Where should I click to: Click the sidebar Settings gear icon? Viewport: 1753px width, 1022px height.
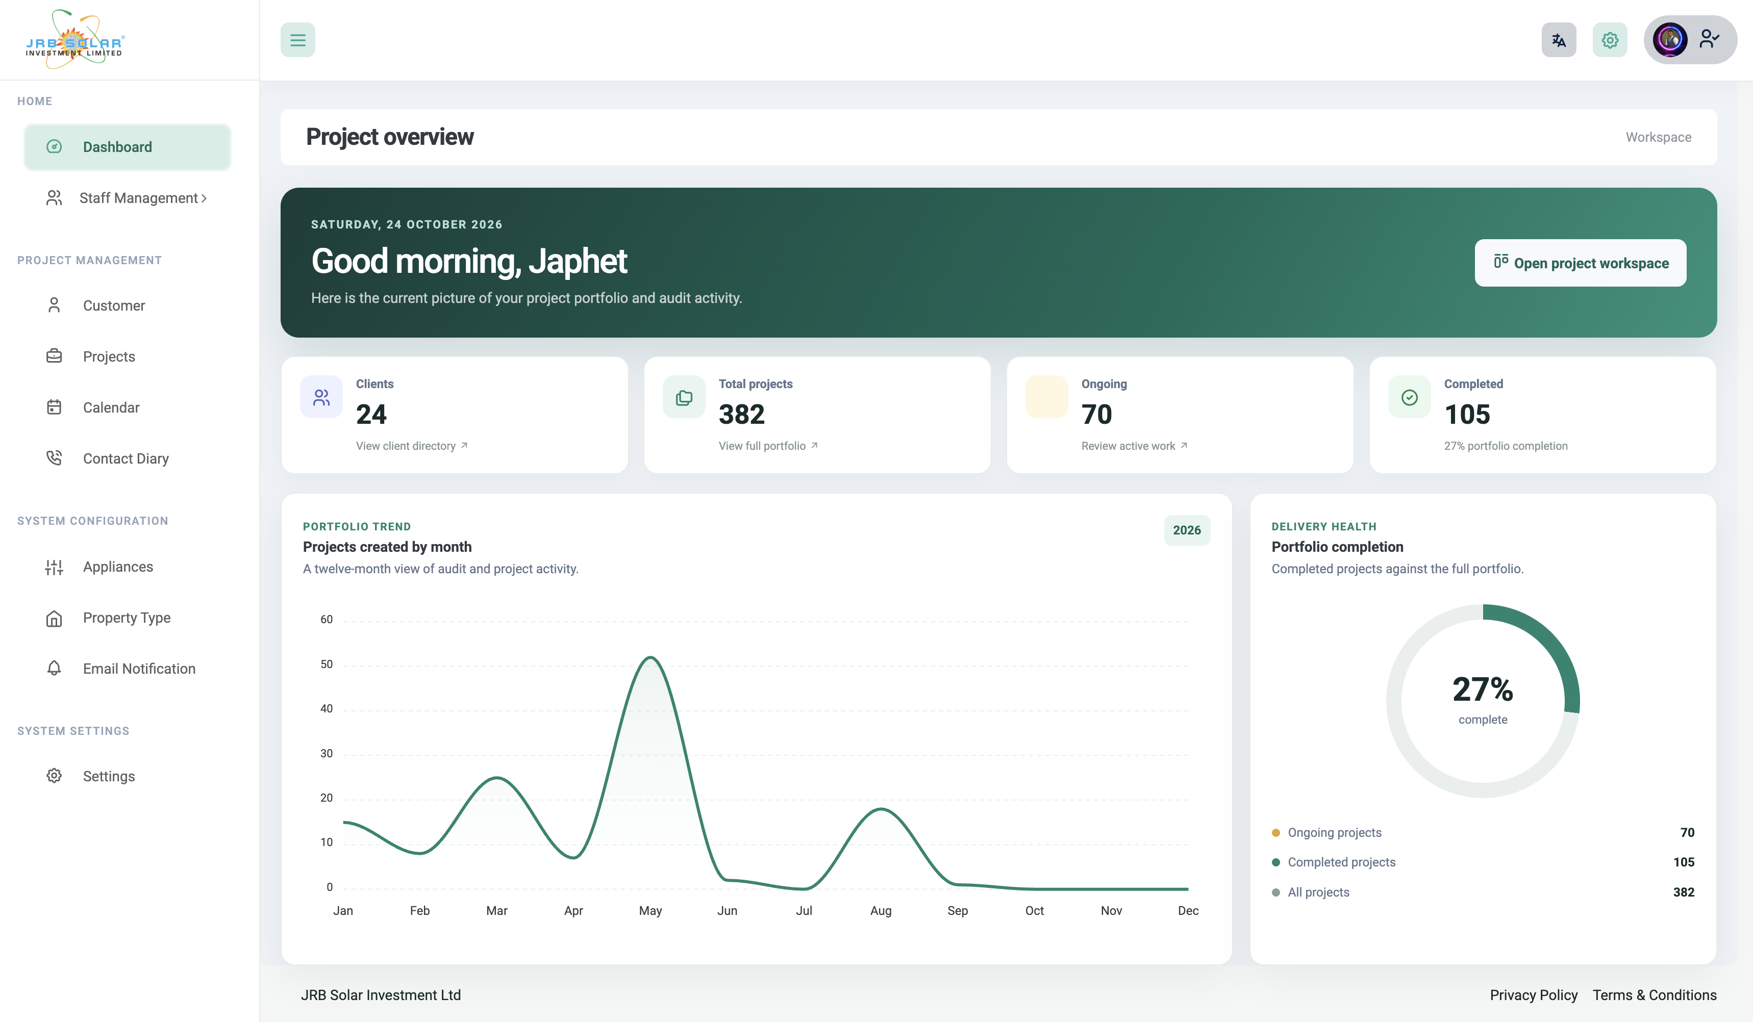pos(54,776)
